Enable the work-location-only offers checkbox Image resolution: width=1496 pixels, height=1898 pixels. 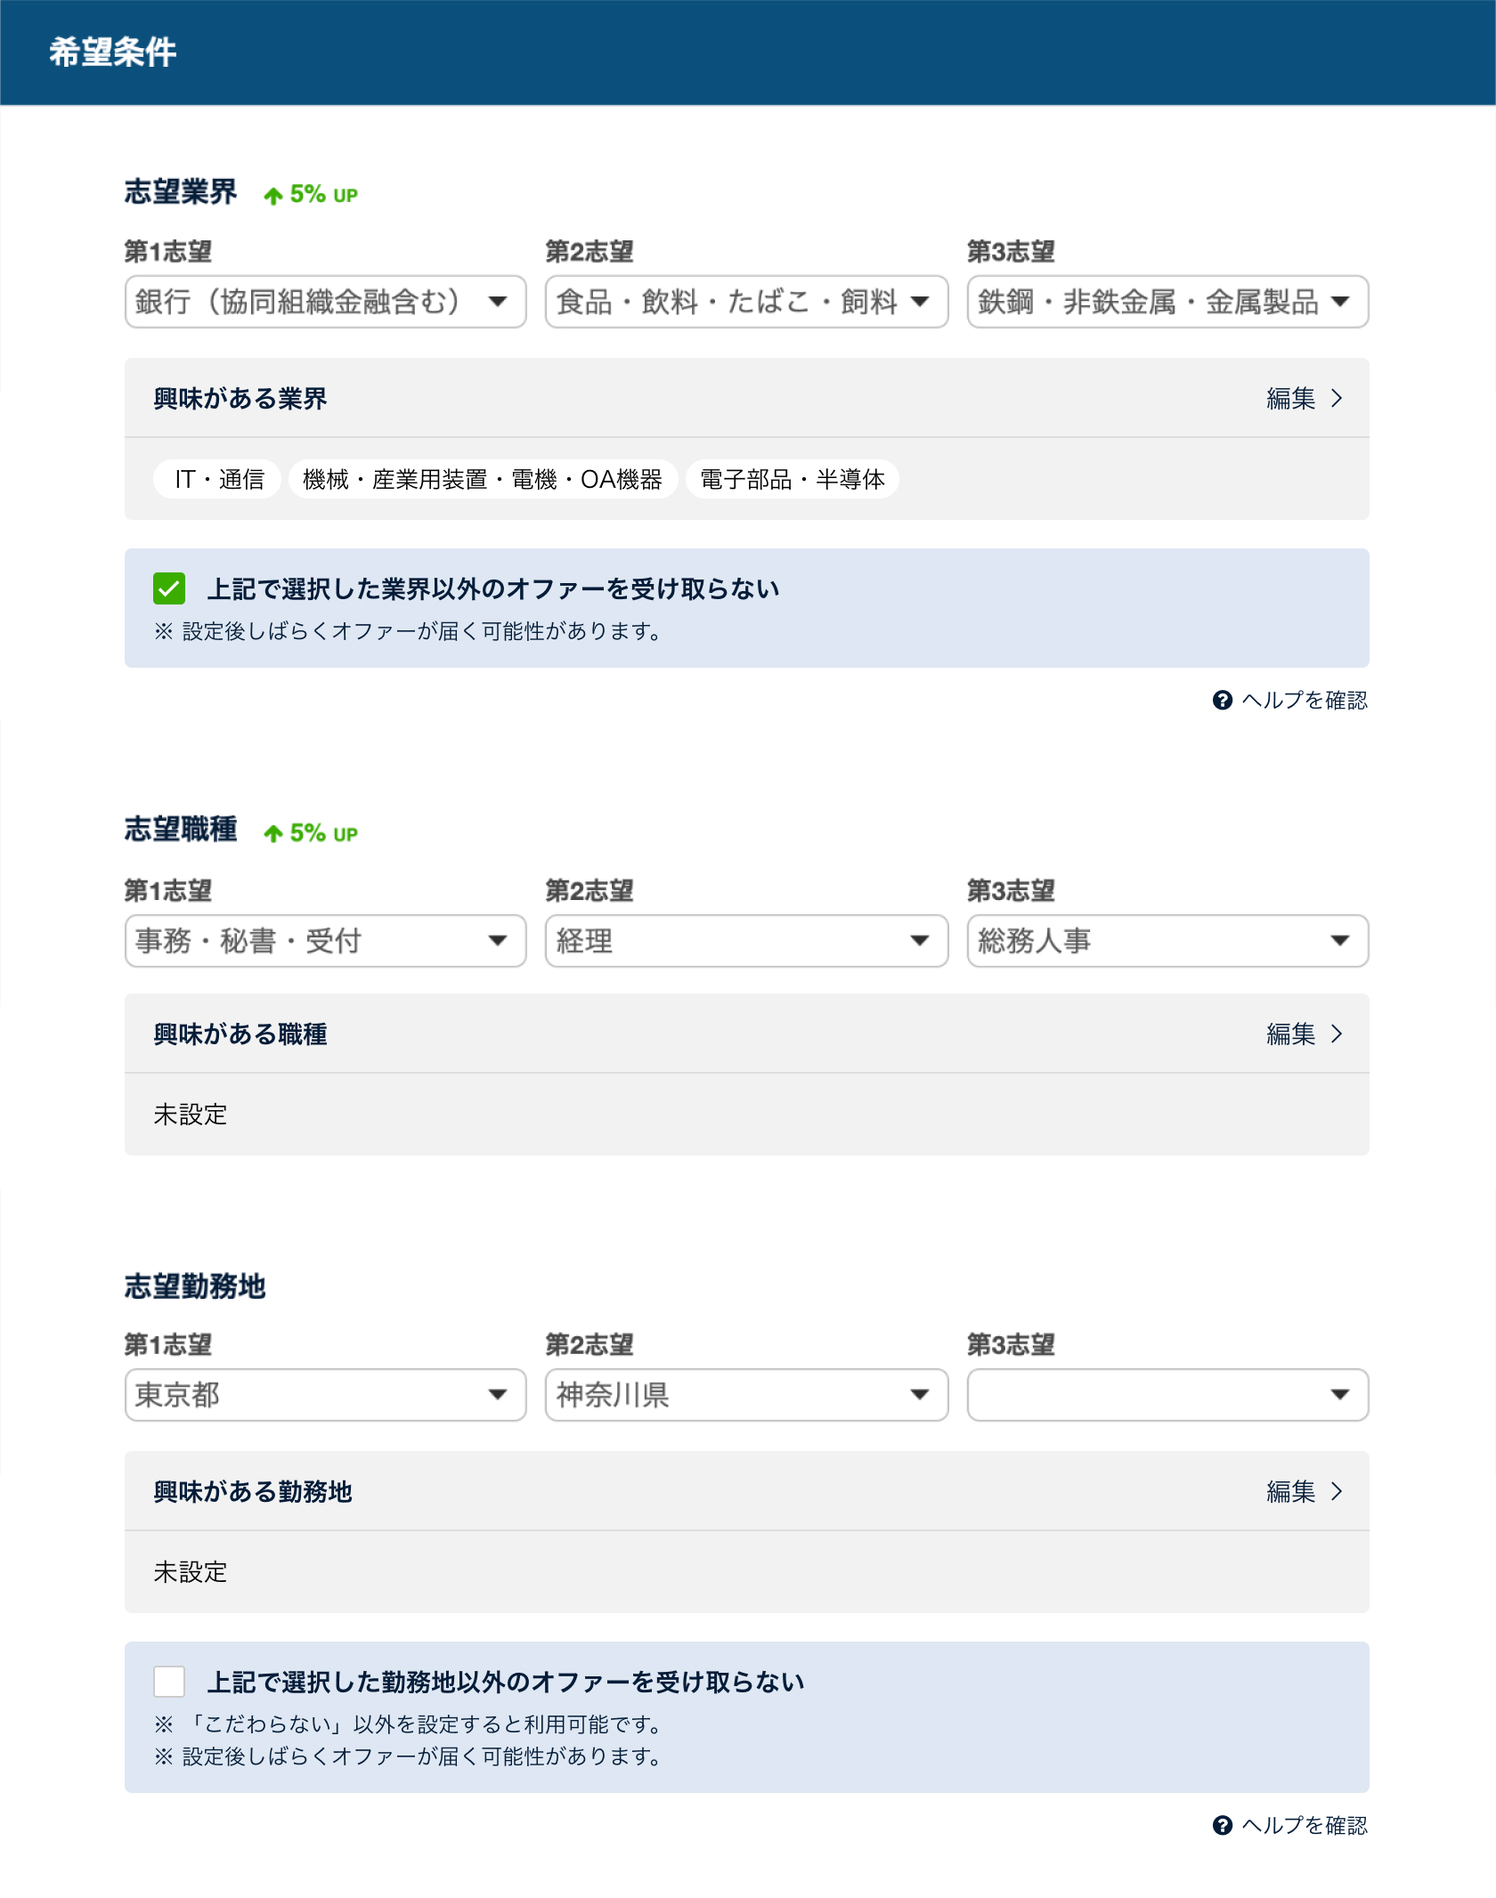point(169,1682)
